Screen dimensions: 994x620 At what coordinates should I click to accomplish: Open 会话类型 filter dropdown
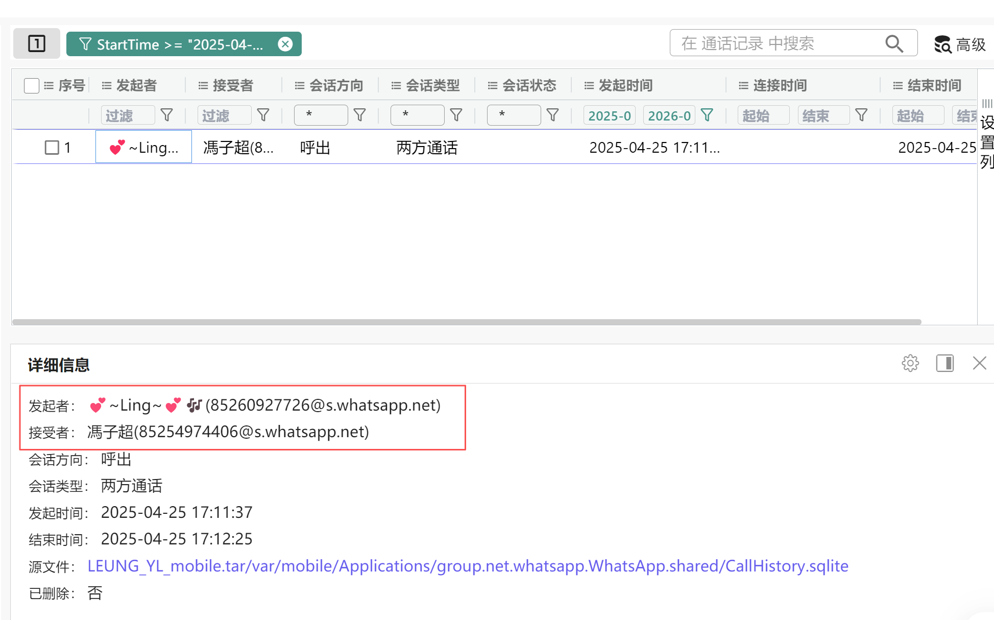pos(417,115)
